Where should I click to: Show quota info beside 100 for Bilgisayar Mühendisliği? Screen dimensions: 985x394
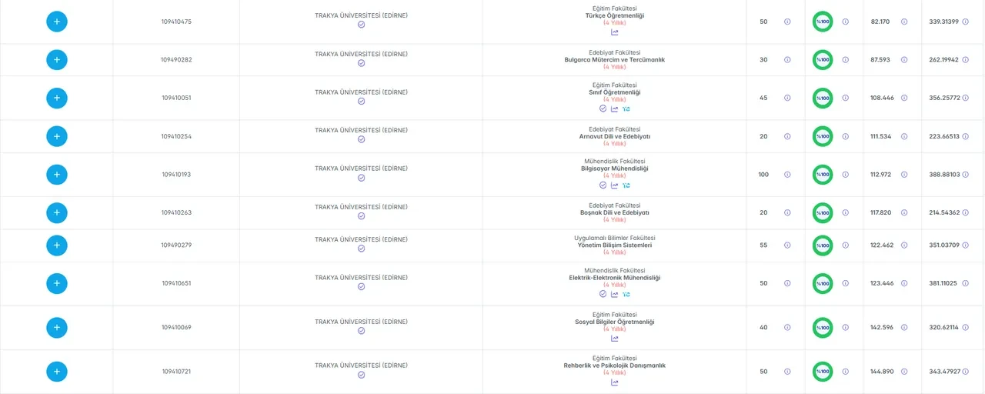[787, 175]
